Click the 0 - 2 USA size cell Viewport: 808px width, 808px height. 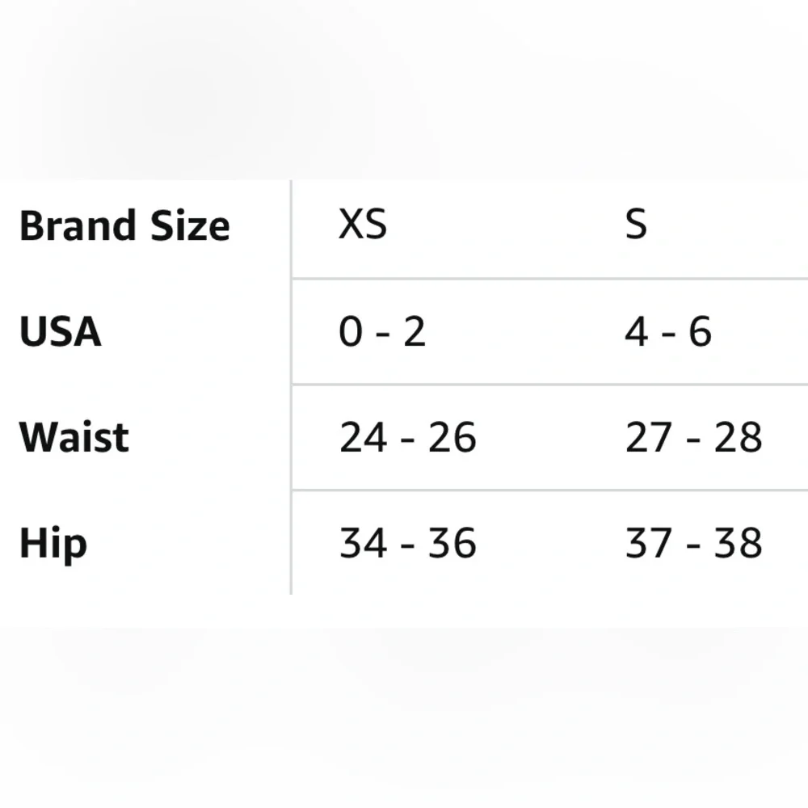point(382,331)
